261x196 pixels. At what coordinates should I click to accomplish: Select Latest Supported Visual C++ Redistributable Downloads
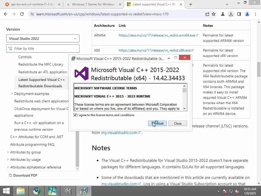[42, 83]
